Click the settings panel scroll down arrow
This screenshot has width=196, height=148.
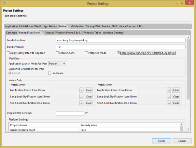tap(189, 129)
